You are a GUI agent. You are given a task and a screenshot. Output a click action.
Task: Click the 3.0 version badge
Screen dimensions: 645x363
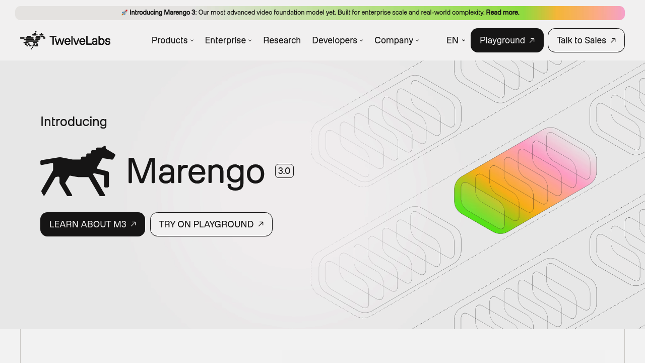pyautogui.click(x=284, y=171)
